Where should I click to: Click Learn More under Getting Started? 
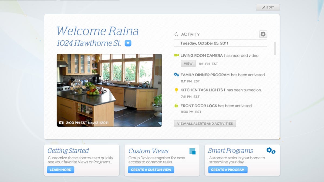[x=60, y=170]
